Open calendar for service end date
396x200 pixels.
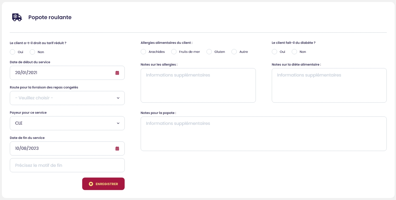coord(117,148)
